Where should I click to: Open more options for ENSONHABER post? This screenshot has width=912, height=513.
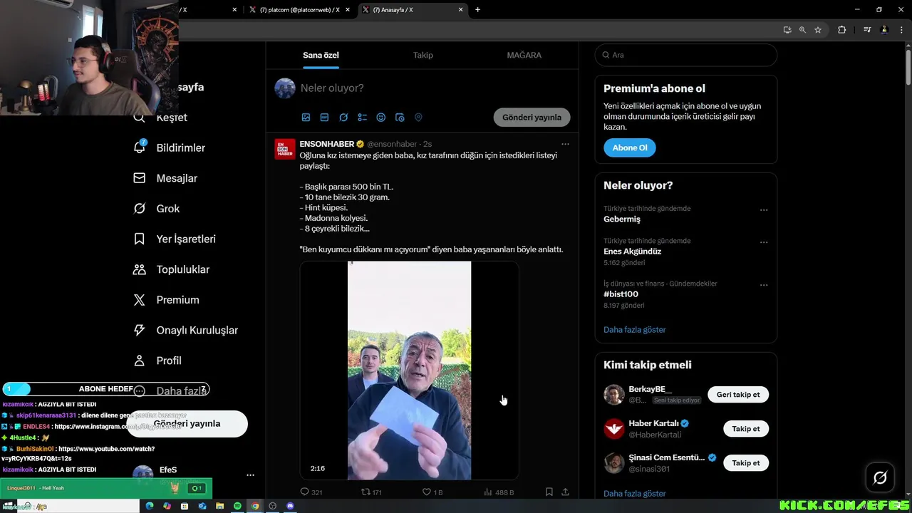[565, 144]
